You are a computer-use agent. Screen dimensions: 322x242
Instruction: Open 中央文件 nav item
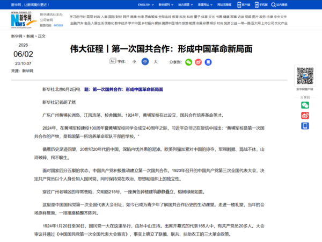(x=280, y=17)
